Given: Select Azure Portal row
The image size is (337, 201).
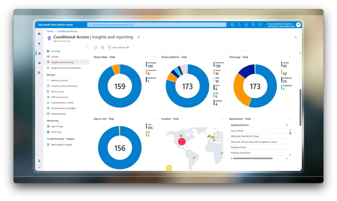Looking at the screenshot, I should (259, 131).
